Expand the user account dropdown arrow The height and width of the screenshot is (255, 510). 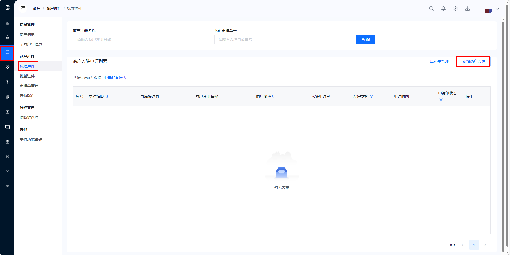497,9
